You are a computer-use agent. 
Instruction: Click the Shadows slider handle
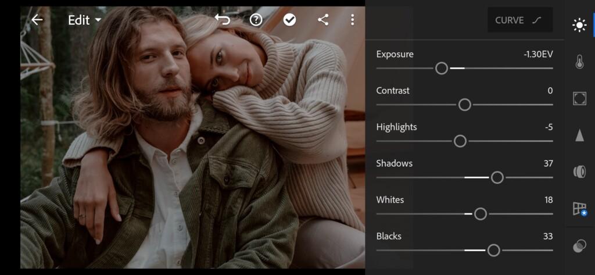(497, 177)
